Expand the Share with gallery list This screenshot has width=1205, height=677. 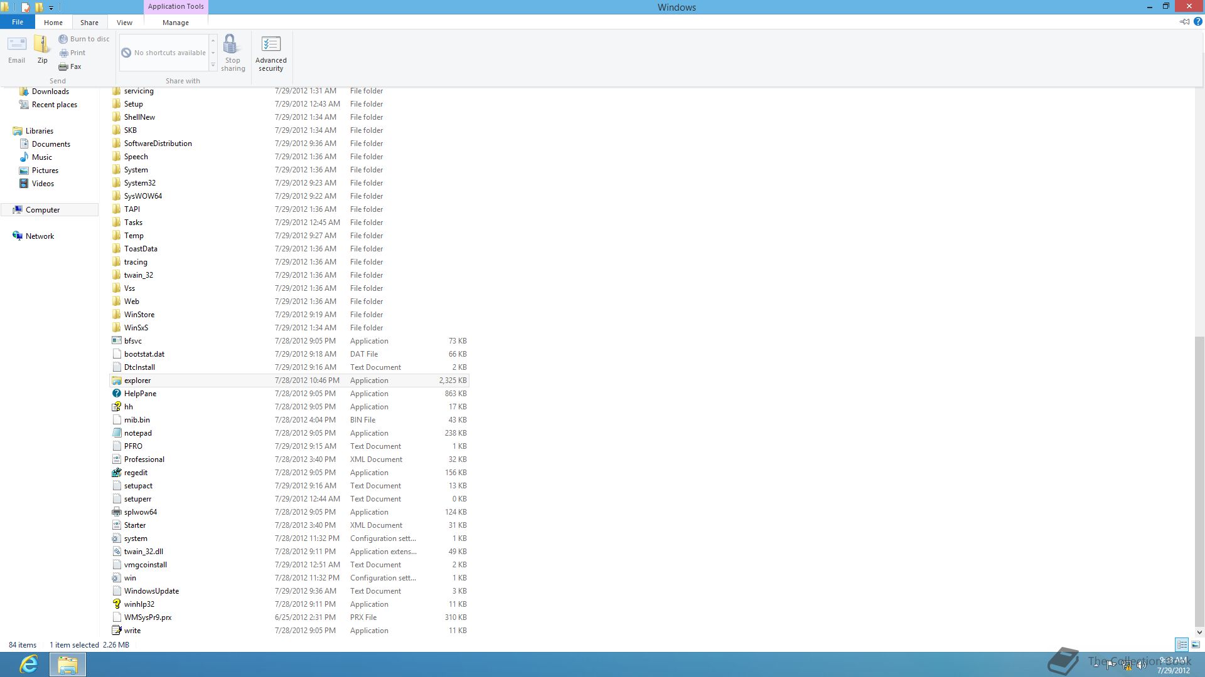pyautogui.click(x=213, y=65)
